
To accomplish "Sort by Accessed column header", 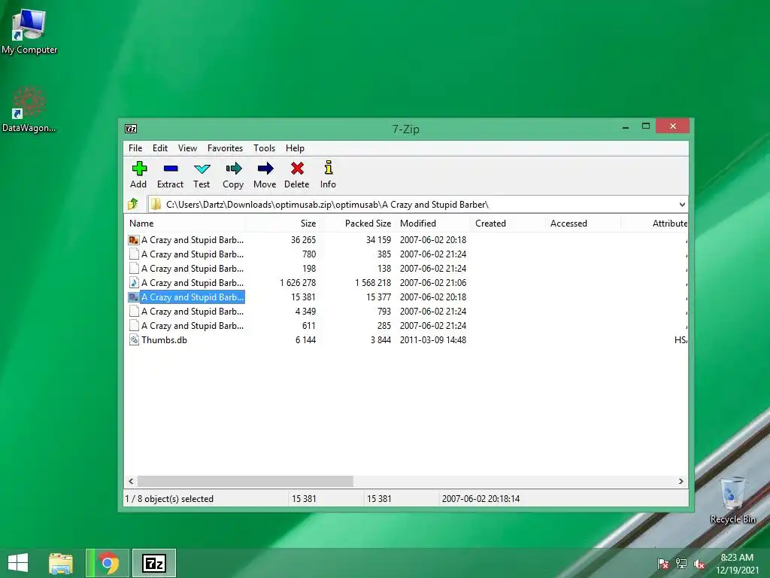I will tap(583, 223).
